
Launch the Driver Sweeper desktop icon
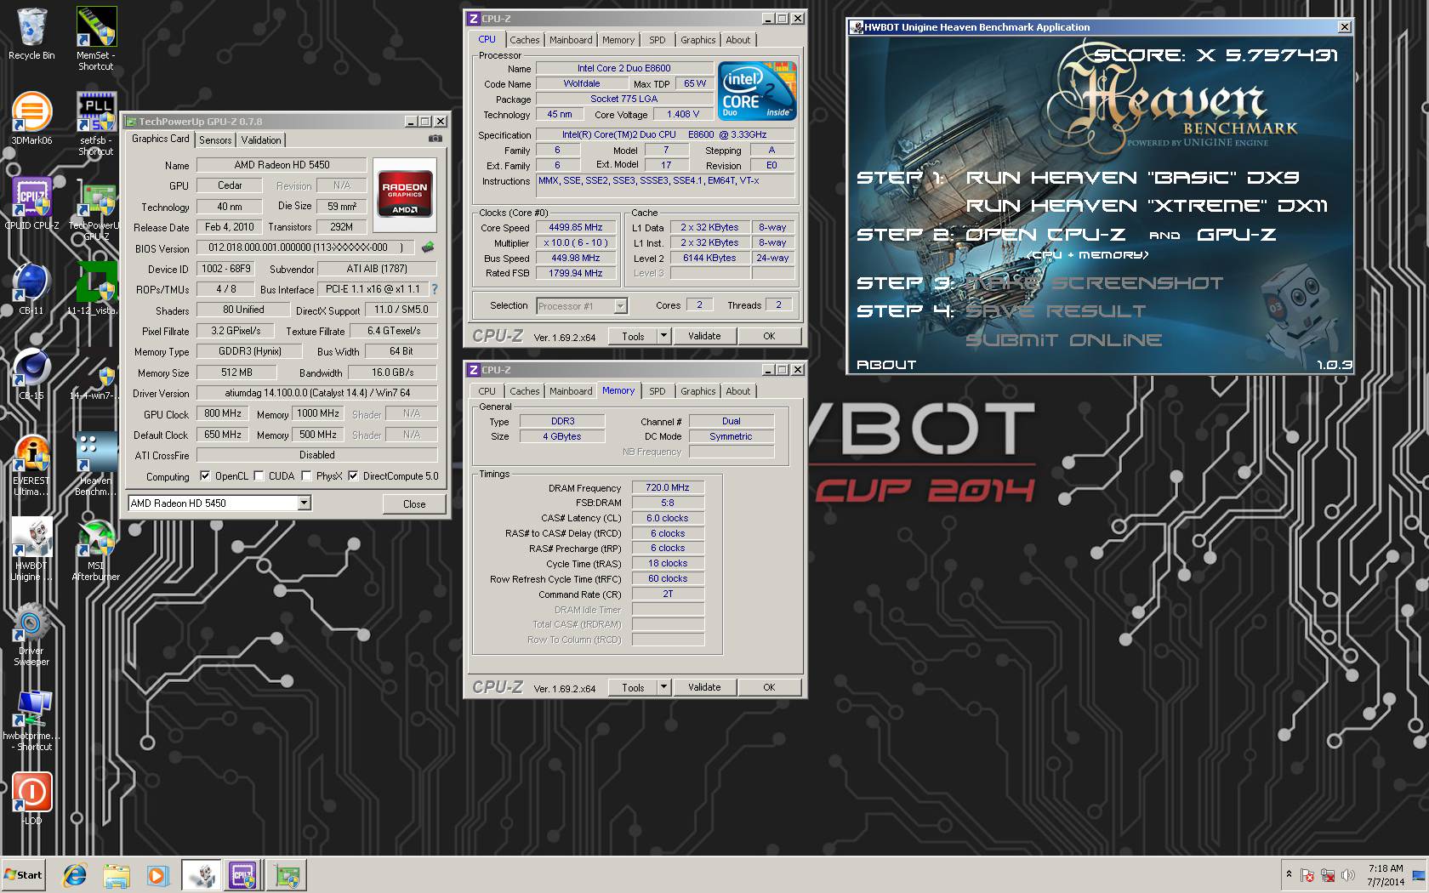pos(31,634)
